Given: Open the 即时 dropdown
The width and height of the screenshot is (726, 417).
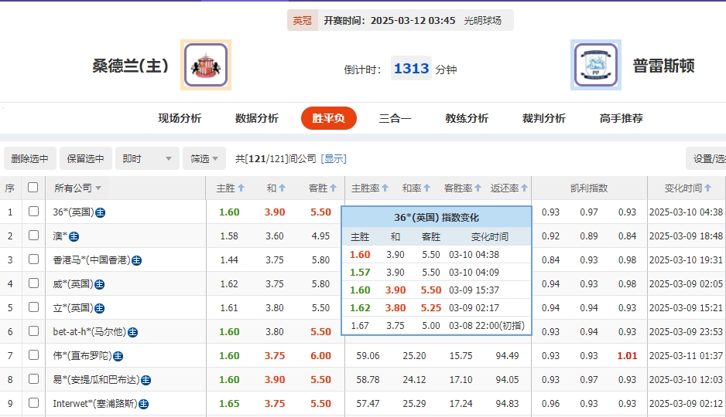Looking at the screenshot, I should (x=147, y=159).
